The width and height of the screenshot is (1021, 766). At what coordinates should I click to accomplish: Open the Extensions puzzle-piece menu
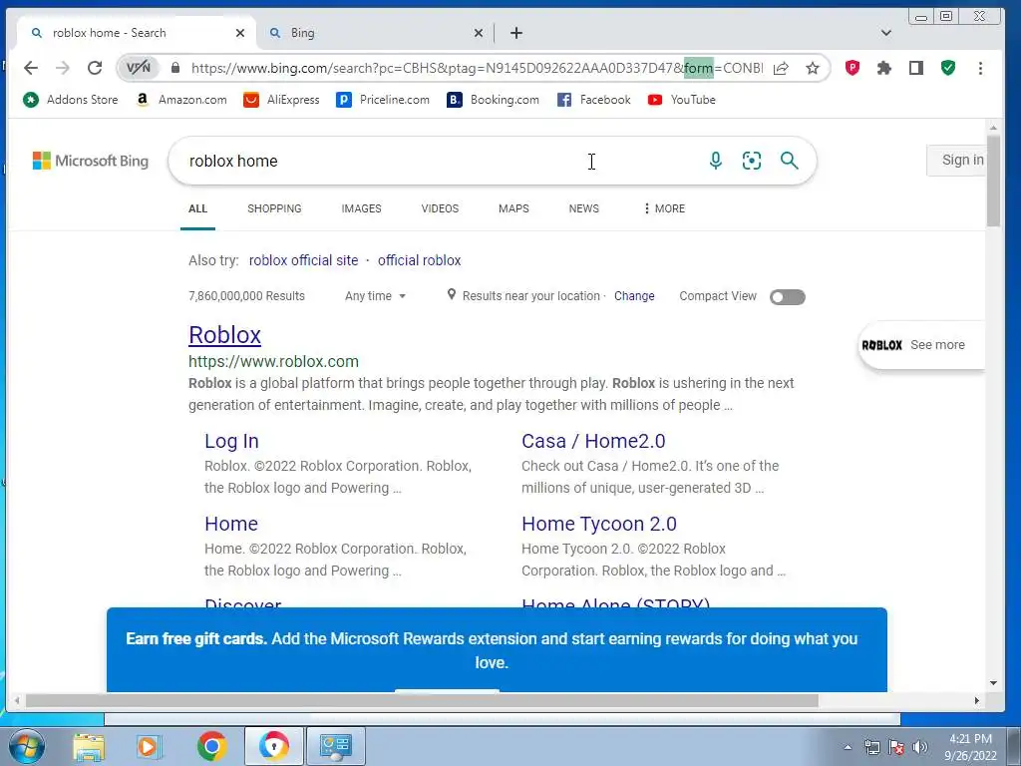(x=883, y=68)
